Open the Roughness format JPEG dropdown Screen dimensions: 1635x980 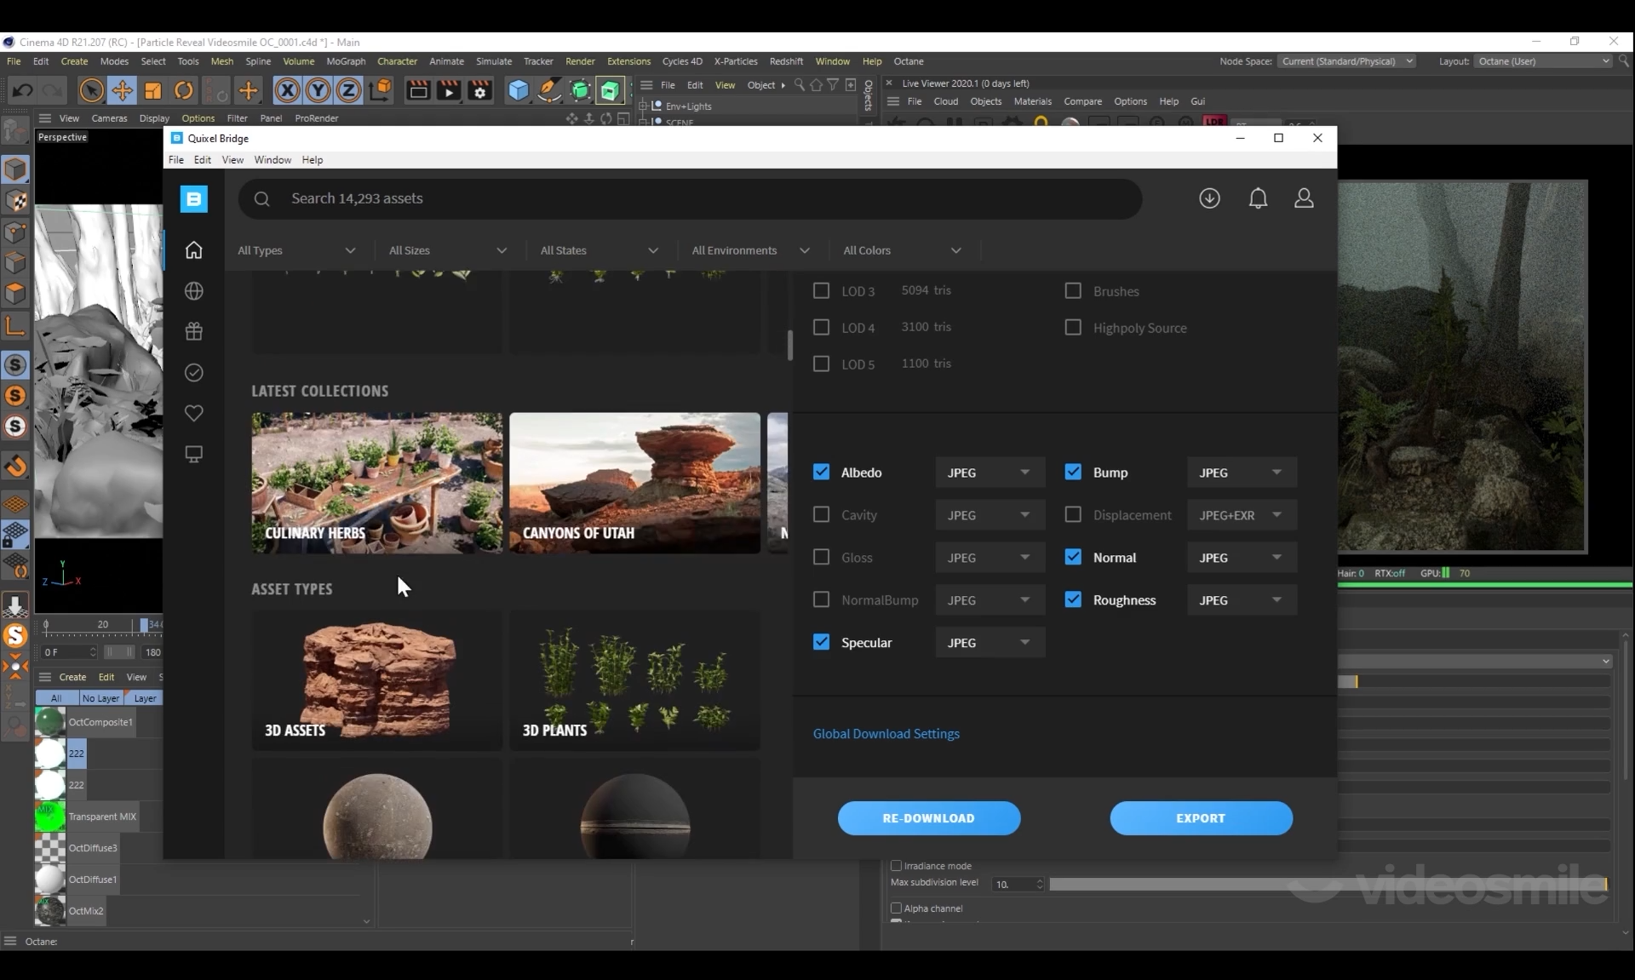coord(1241,600)
